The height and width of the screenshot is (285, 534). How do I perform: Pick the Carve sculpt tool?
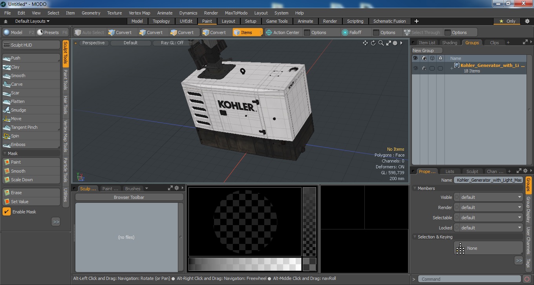31,84
